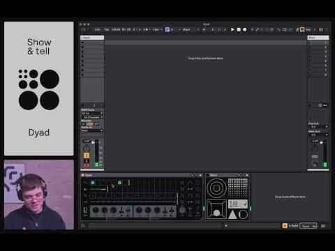
Task: Set Monitor to Off
Action: pos(96,124)
